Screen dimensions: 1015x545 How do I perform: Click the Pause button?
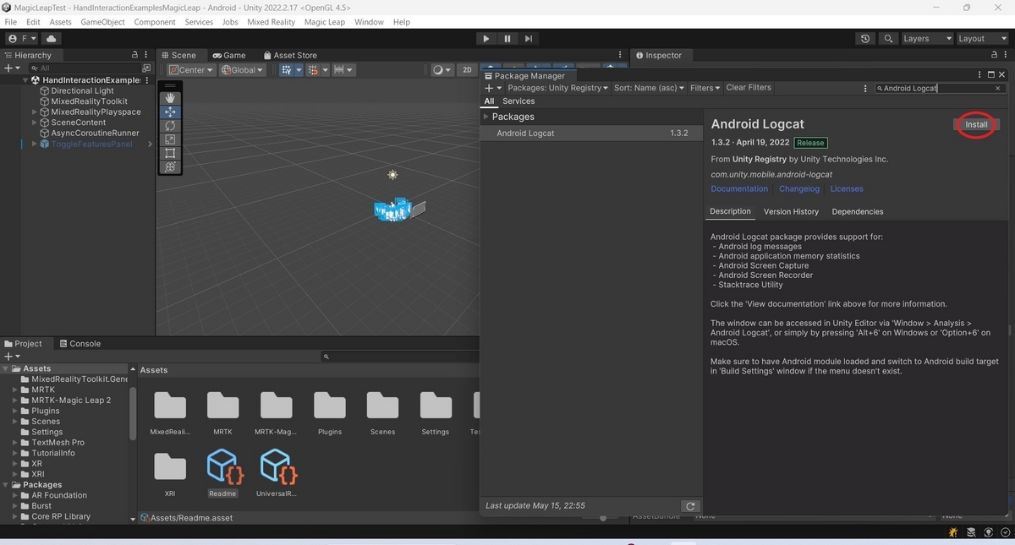pyautogui.click(x=507, y=38)
